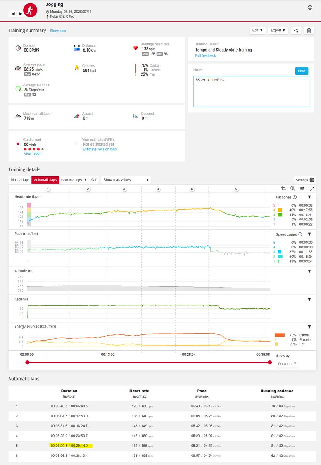Select Manual laps view
The image size is (321, 465).
coord(20,180)
